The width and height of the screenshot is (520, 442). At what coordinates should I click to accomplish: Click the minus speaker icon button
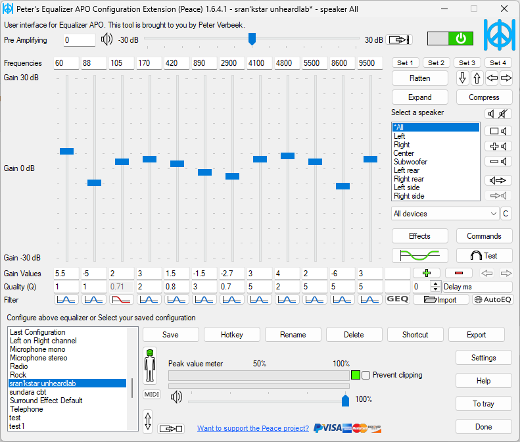[x=498, y=162]
